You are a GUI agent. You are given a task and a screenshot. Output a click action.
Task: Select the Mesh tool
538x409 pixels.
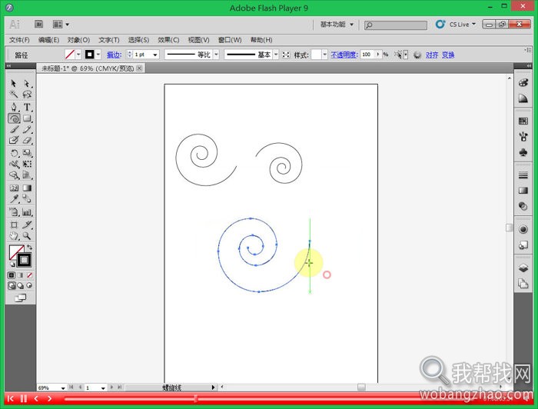pyautogui.click(x=14, y=188)
